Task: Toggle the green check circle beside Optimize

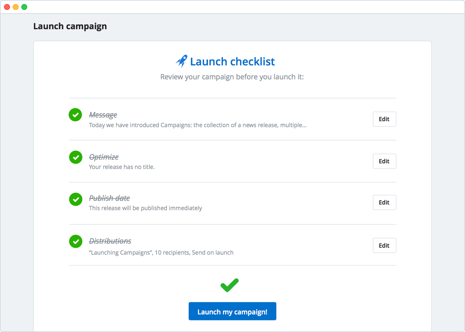Action: 76,157
